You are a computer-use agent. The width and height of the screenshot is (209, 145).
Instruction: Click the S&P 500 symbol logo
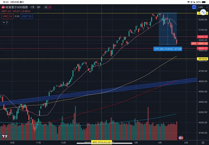3,7
